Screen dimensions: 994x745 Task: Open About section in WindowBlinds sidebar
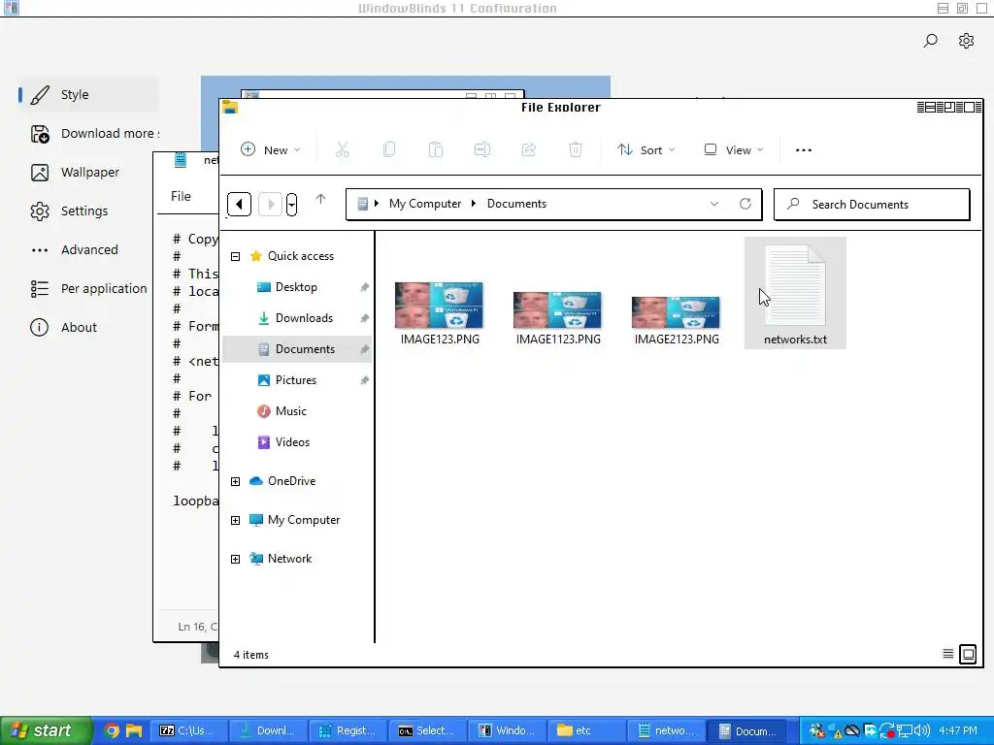(88, 328)
